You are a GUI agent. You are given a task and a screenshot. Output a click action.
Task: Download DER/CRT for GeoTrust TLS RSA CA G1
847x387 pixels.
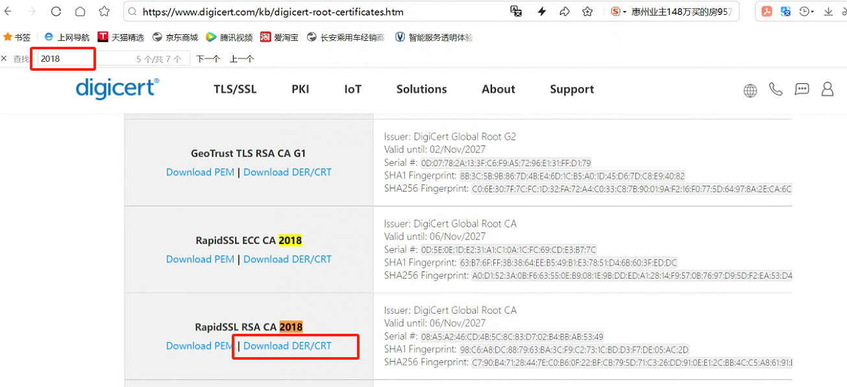pos(288,172)
